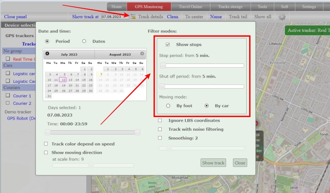
Task: Select the By foot moving mode
Action: click(x=168, y=106)
